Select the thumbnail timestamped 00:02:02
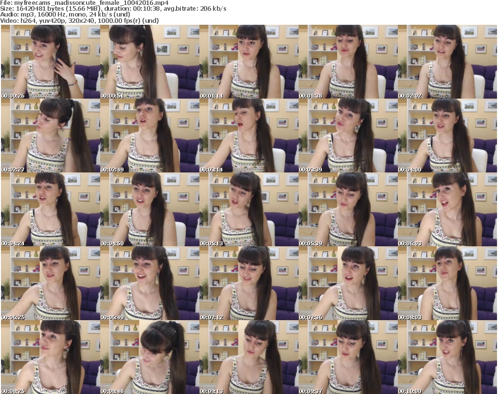This screenshot has height=394, width=498. 447,62
